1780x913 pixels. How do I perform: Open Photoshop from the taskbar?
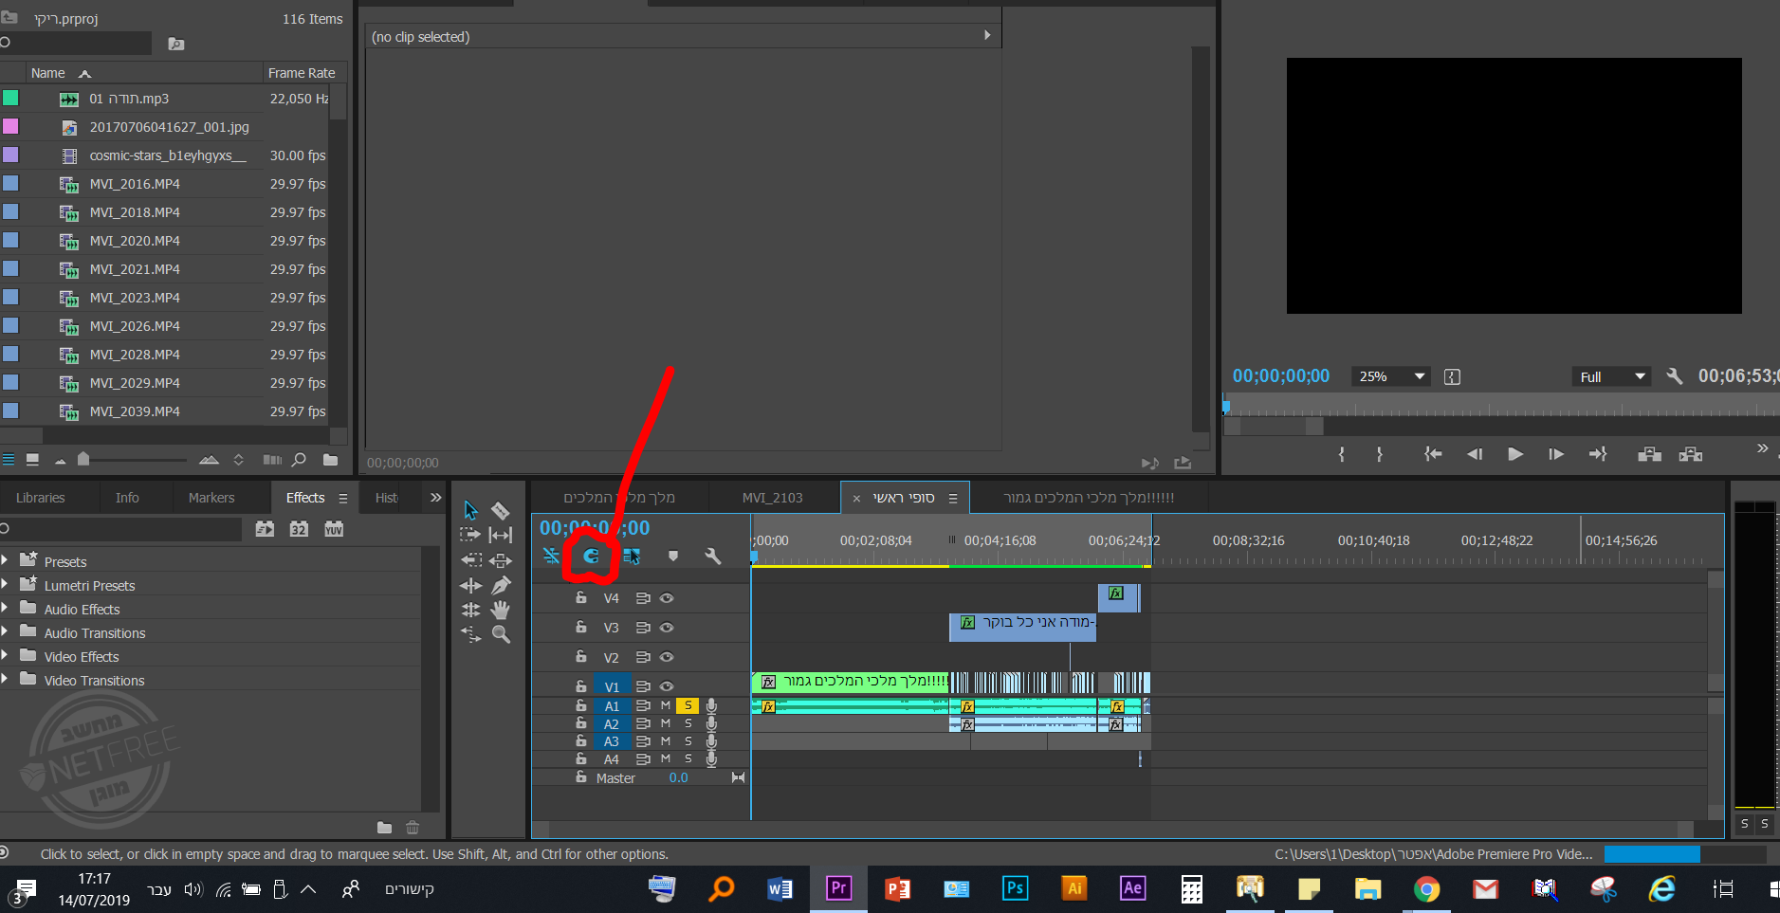[1015, 888]
